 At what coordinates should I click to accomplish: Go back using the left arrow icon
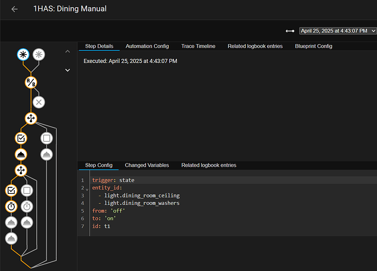[x=14, y=9]
